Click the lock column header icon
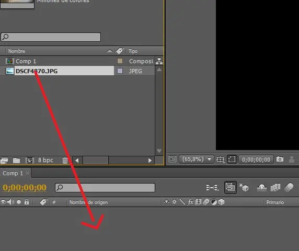 pyautogui.click(x=27, y=202)
